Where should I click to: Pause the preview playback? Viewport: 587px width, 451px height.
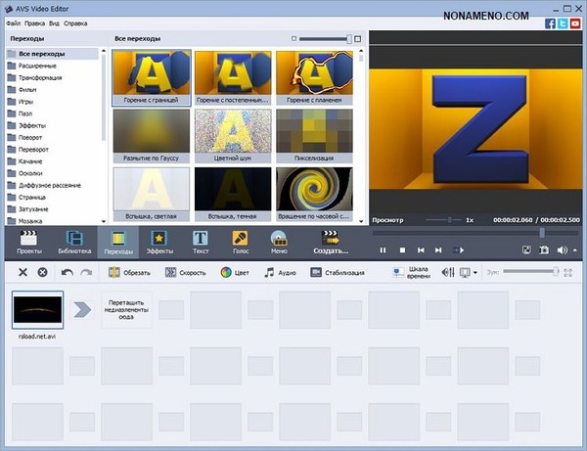coord(383,250)
